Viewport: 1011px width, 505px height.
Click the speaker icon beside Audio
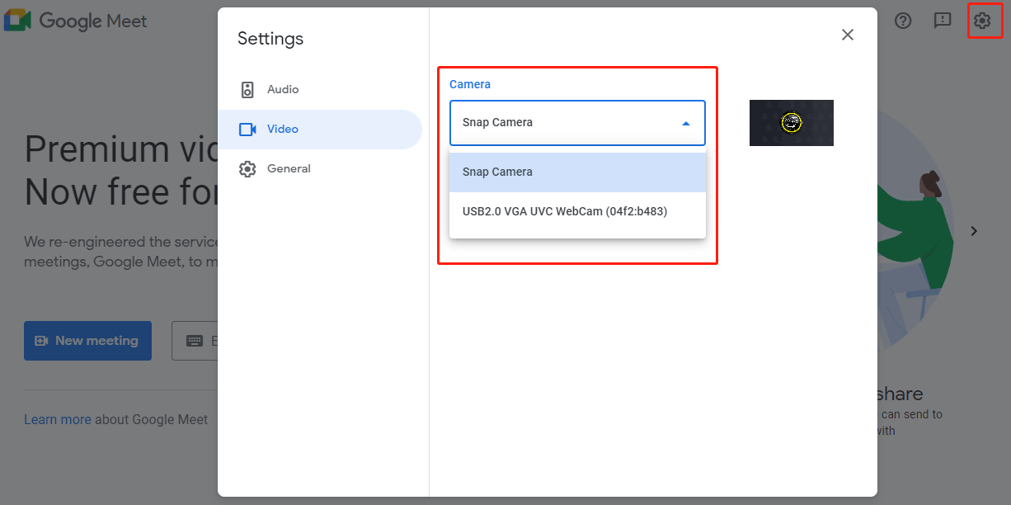247,90
